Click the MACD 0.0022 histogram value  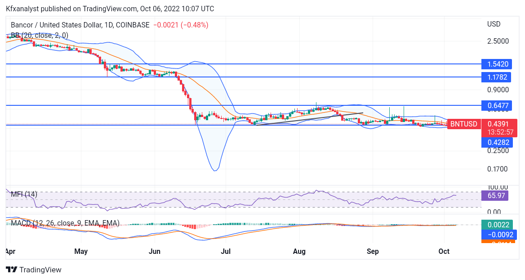point(497,225)
